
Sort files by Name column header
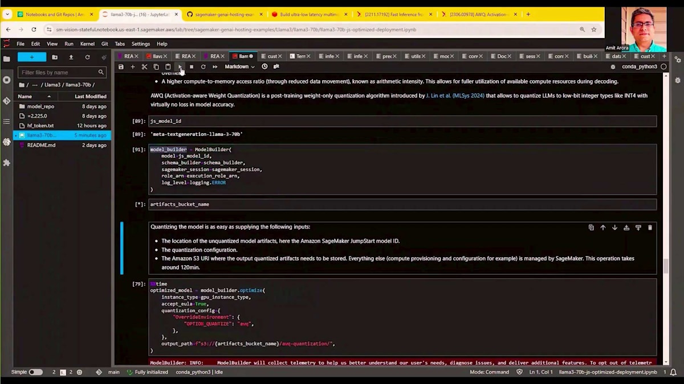[x=35, y=96]
